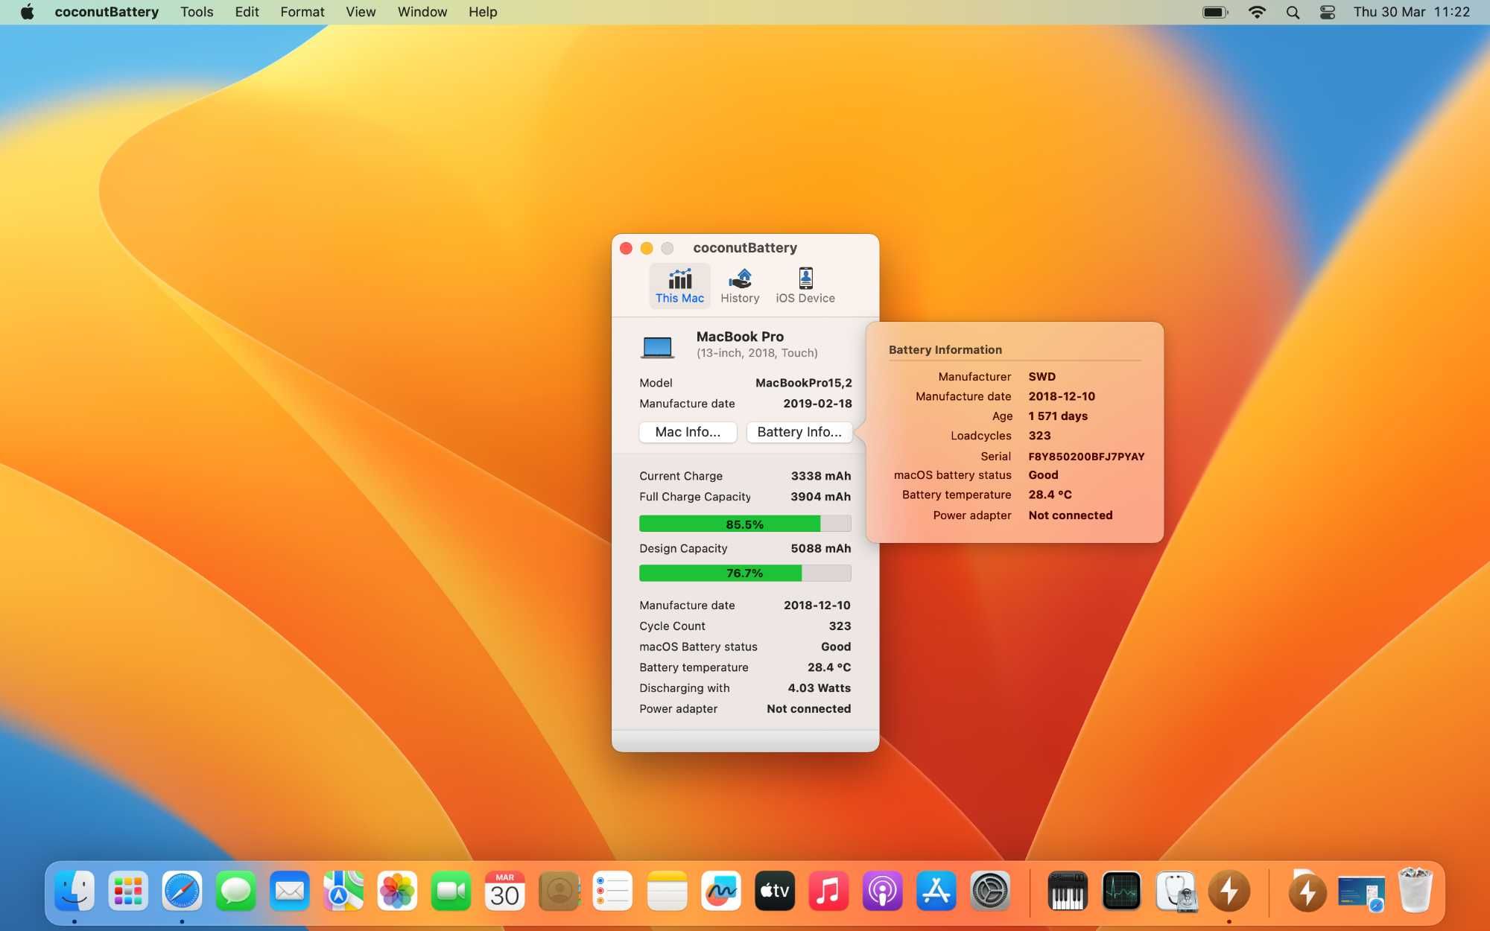
Task: Open the View menu
Action: [x=361, y=12]
